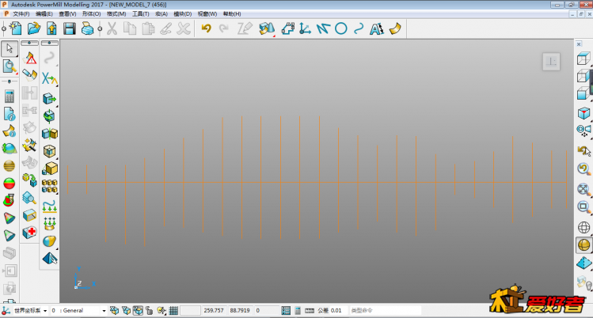Click the cube with green arrow icon
The width and height of the screenshot is (593, 318).
point(49,99)
